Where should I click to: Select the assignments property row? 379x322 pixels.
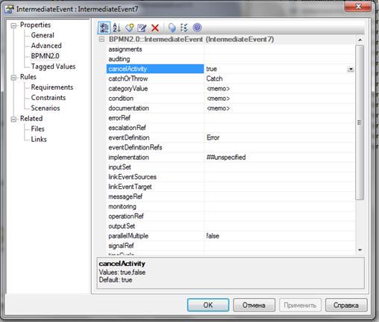pos(230,49)
